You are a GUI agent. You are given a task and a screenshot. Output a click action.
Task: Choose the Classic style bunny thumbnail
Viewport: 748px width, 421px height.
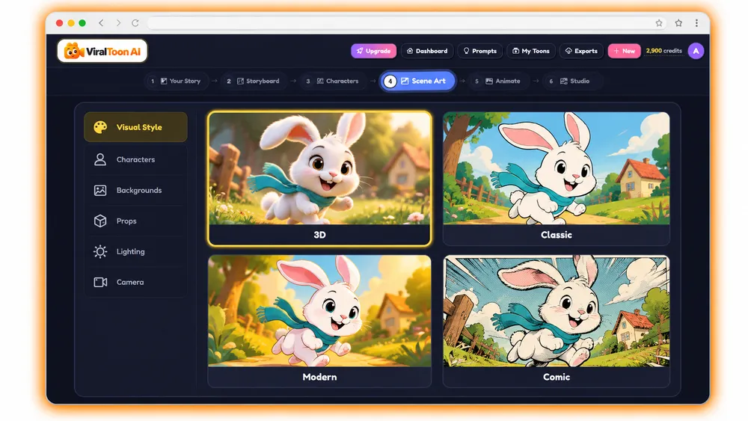[x=557, y=169]
